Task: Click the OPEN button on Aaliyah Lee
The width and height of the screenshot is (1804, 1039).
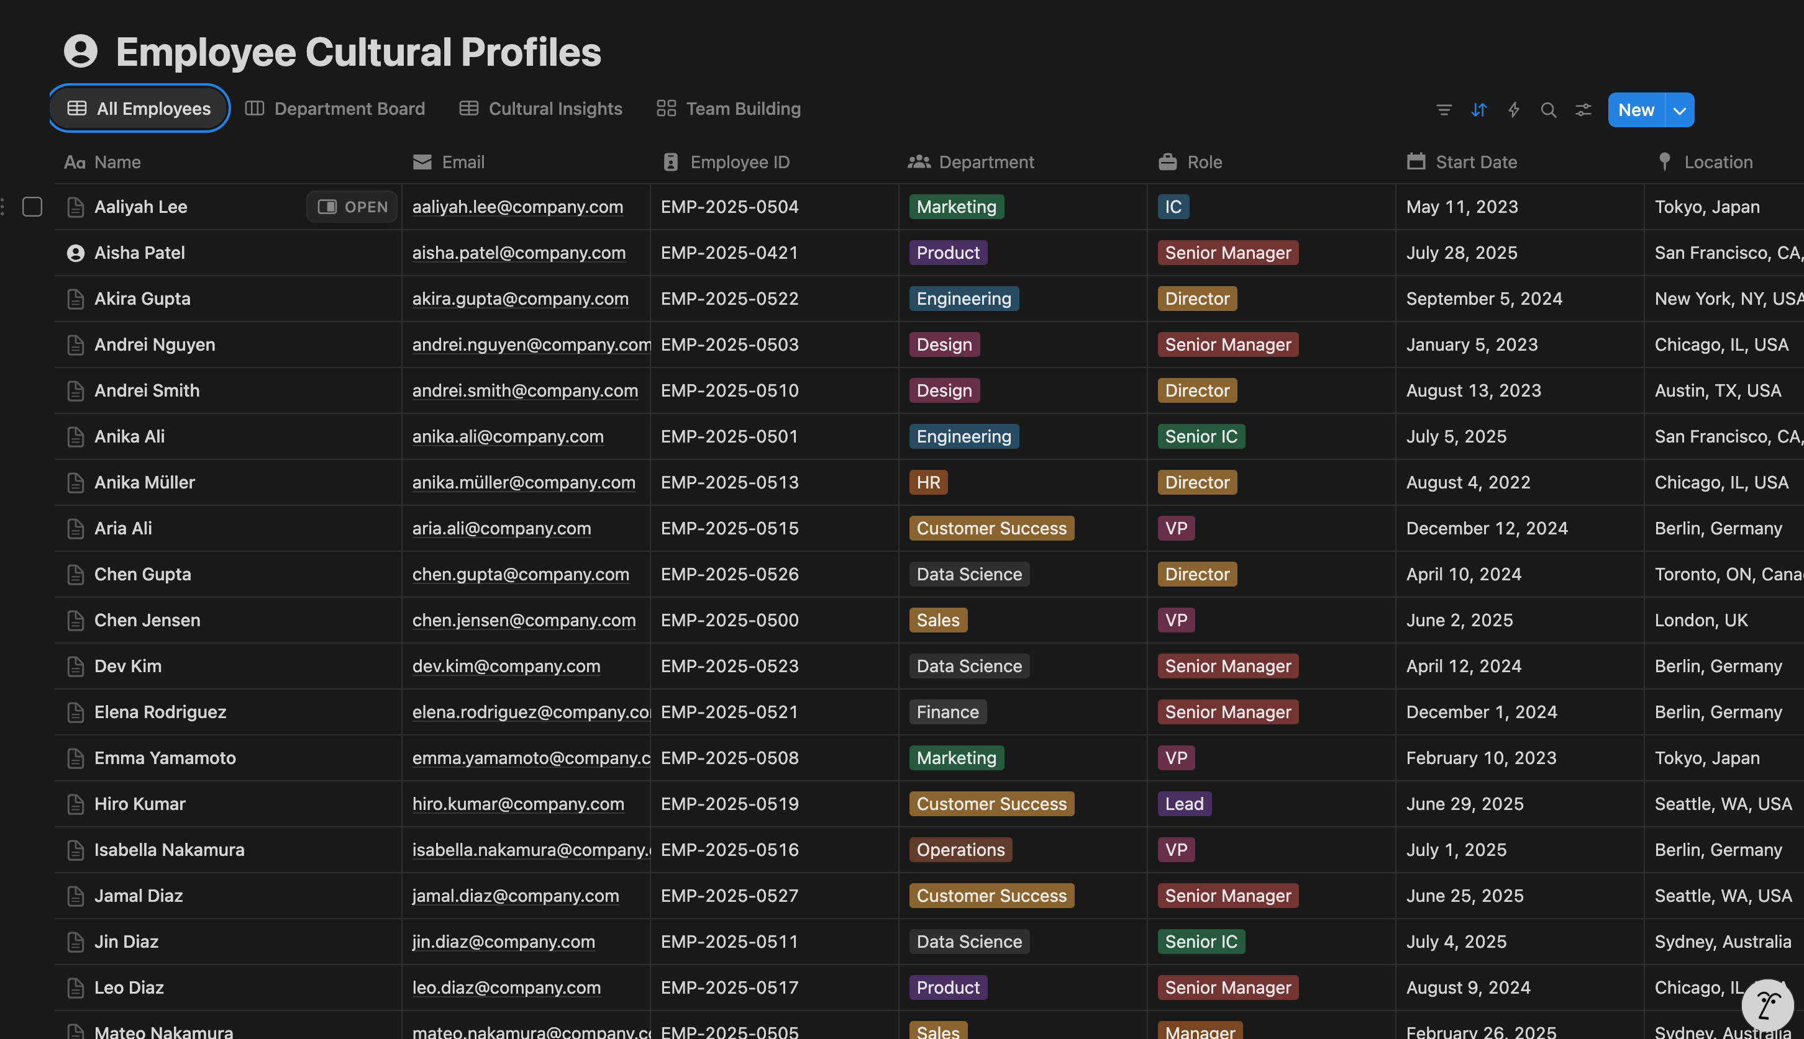Action: (x=352, y=207)
